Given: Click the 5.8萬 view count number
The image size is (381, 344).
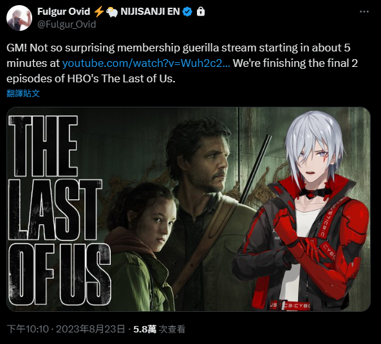Looking at the screenshot, I should coord(145,329).
